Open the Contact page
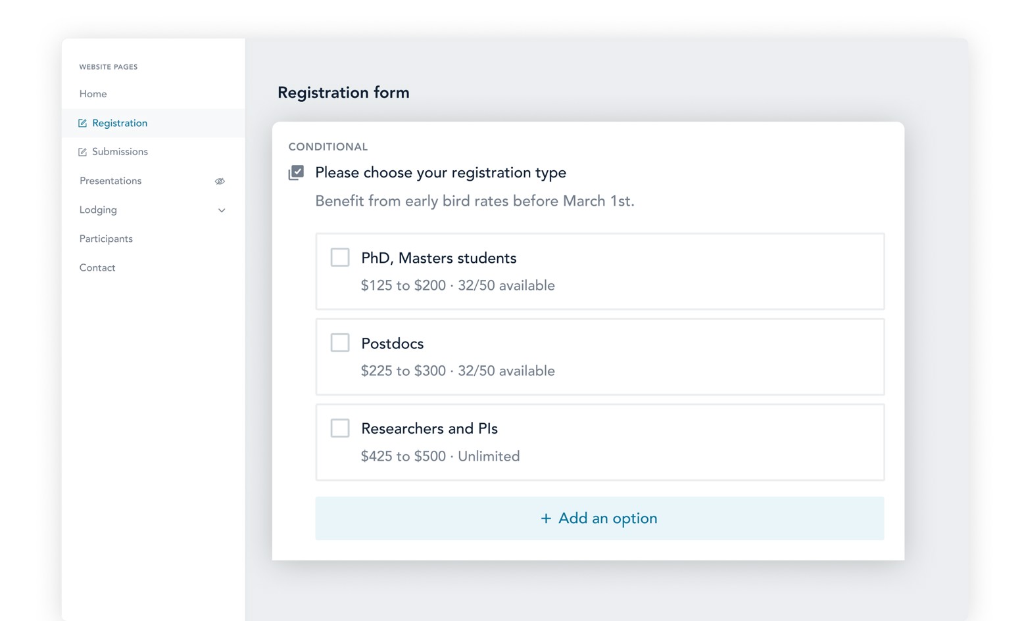This screenshot has width=1026, height=621. pos(97,268)
